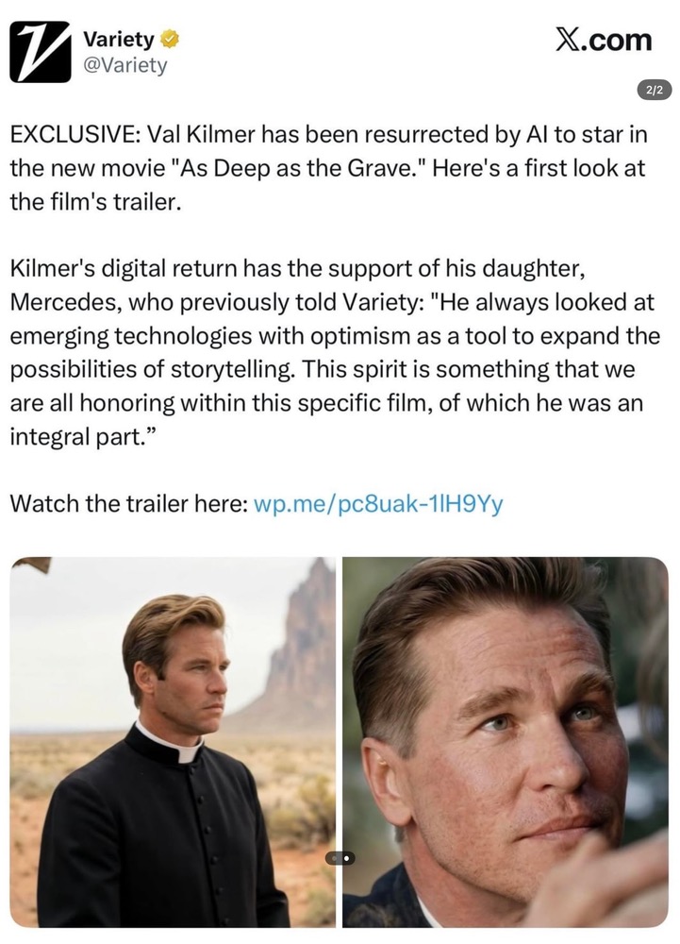Click the "Watch the trailer here:" text
Viewport: 680px width, 944px height.
[x=129, y=503]
